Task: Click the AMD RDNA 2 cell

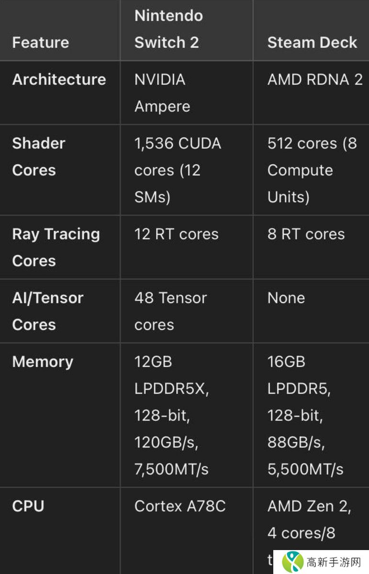Action: (315, 79)
